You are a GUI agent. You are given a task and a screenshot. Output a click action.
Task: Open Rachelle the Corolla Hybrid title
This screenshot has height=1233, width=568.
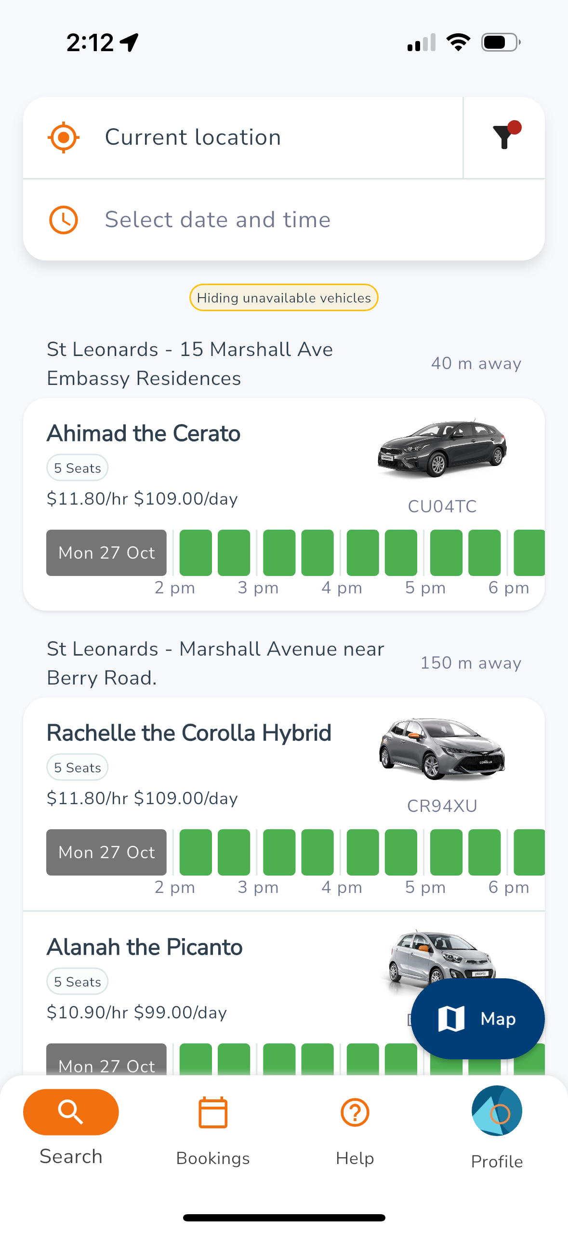[189, 733]
